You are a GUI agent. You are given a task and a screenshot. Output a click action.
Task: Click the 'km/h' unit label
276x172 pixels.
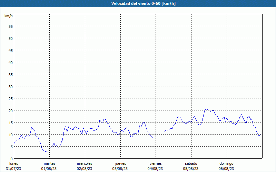(x=9, y=16)
